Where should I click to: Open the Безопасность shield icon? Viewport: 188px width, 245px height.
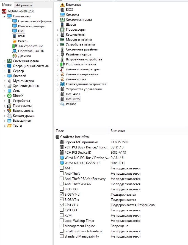pyautogui.click(x=9, y=111)
